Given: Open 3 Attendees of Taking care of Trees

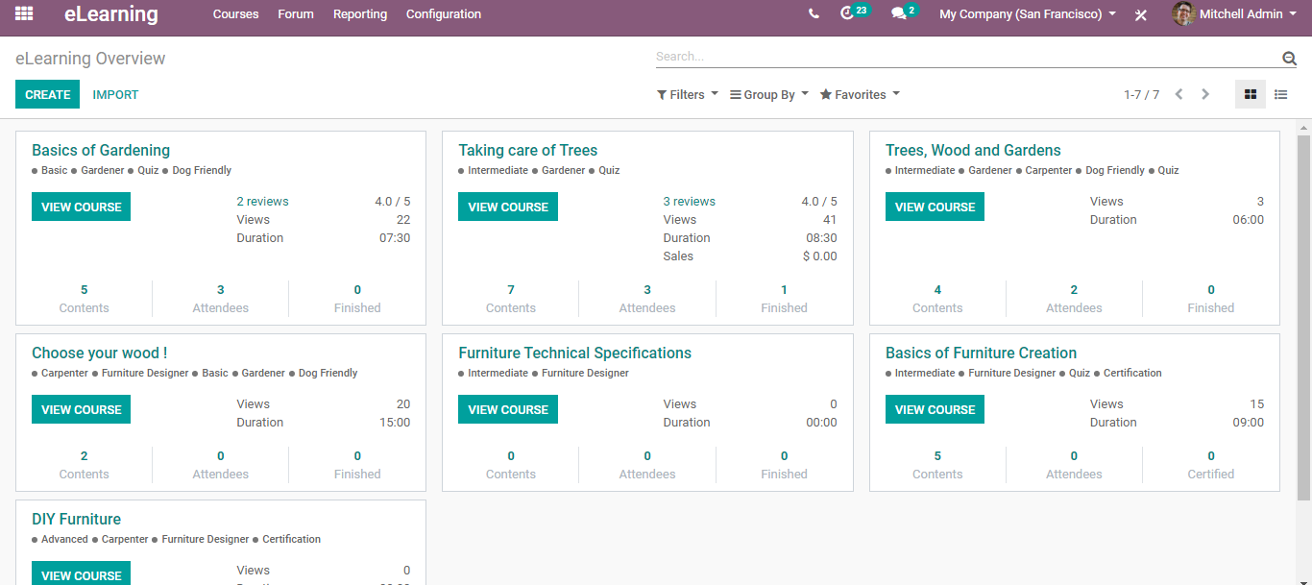Looking at the screenshot, I should coord(647,299).
